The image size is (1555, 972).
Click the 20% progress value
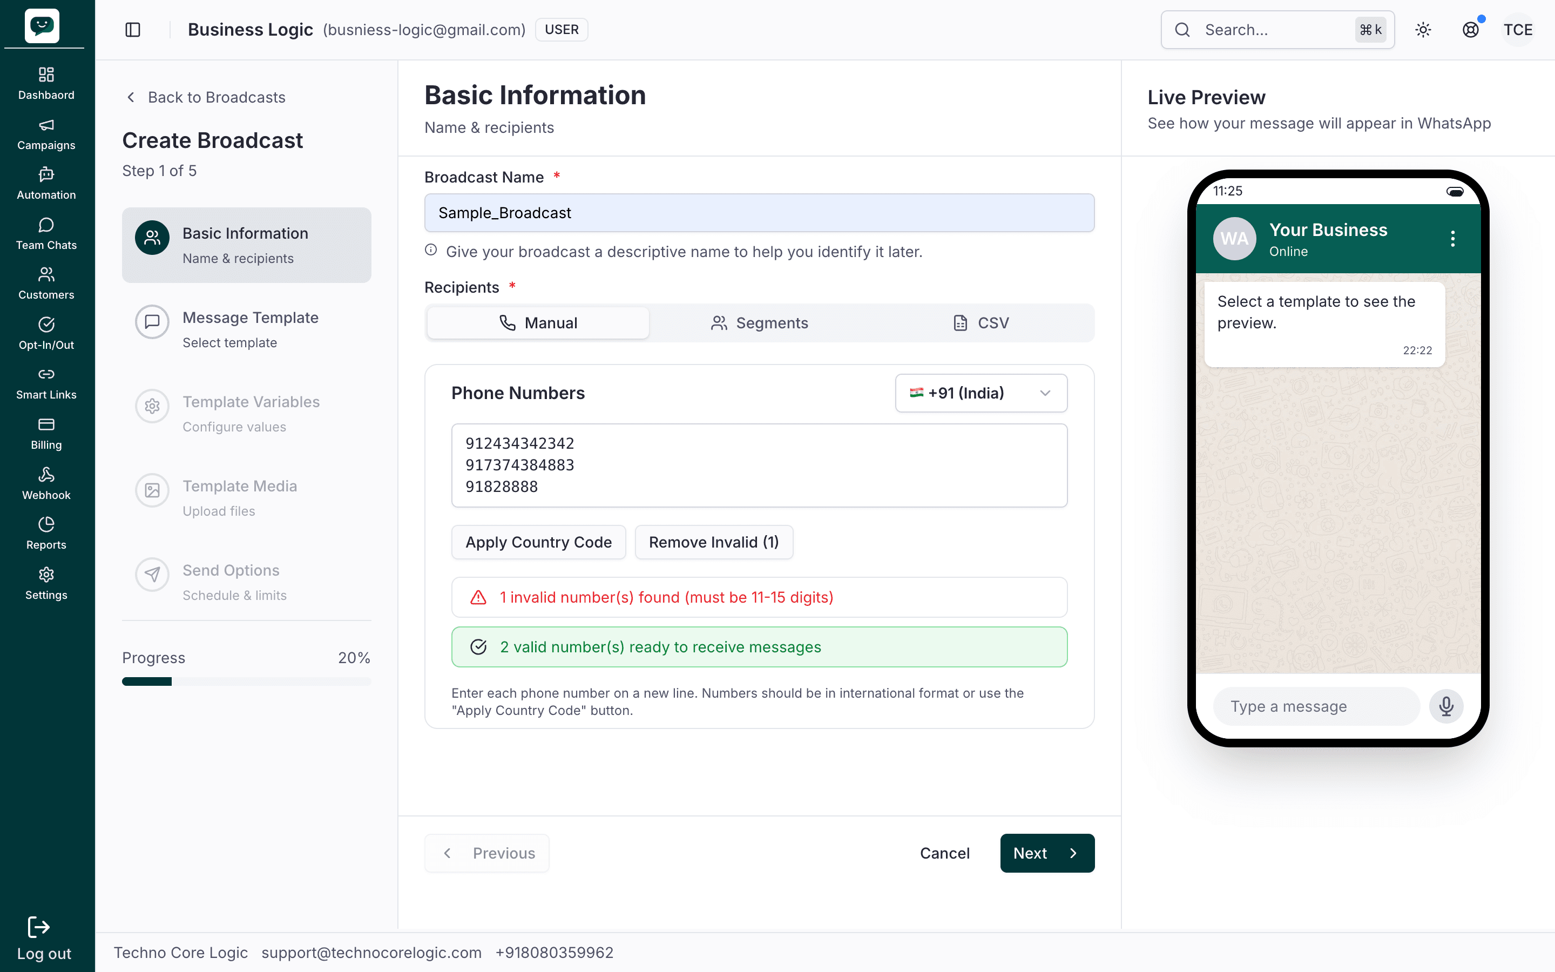[354, 658]
